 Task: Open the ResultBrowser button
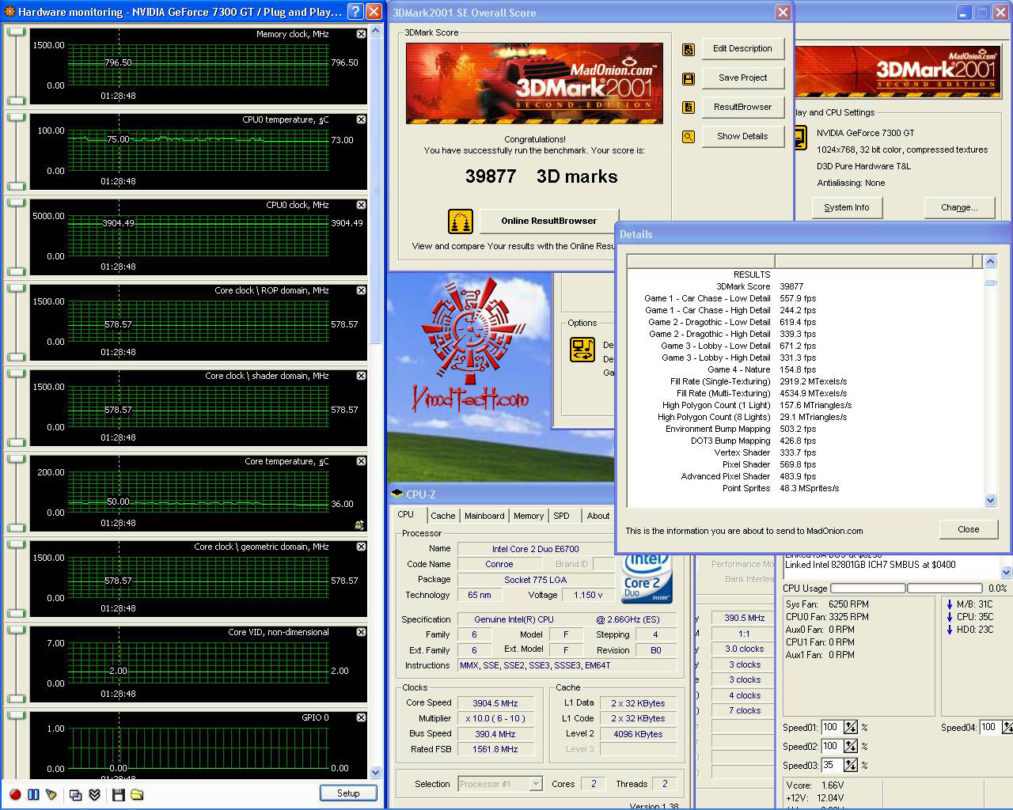click(742, 108)
